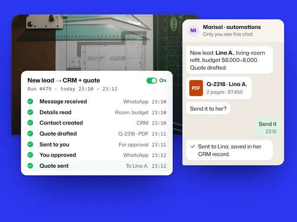The height and width of the screenshot is (222, 297).
Task: Open the Q-2318 · Lina A. attachment
Action: tap(219, 88)
